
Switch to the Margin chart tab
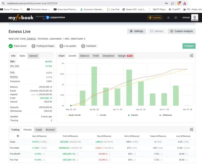point(125,56)
